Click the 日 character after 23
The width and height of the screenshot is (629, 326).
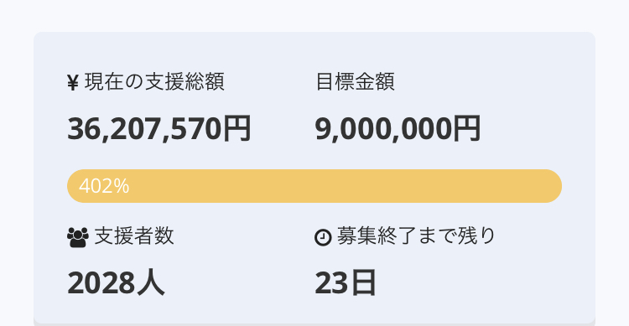pyautogui.click(x=363, y=282)
